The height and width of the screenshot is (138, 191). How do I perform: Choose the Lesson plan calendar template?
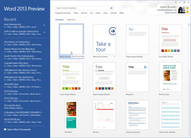(171, 115)
